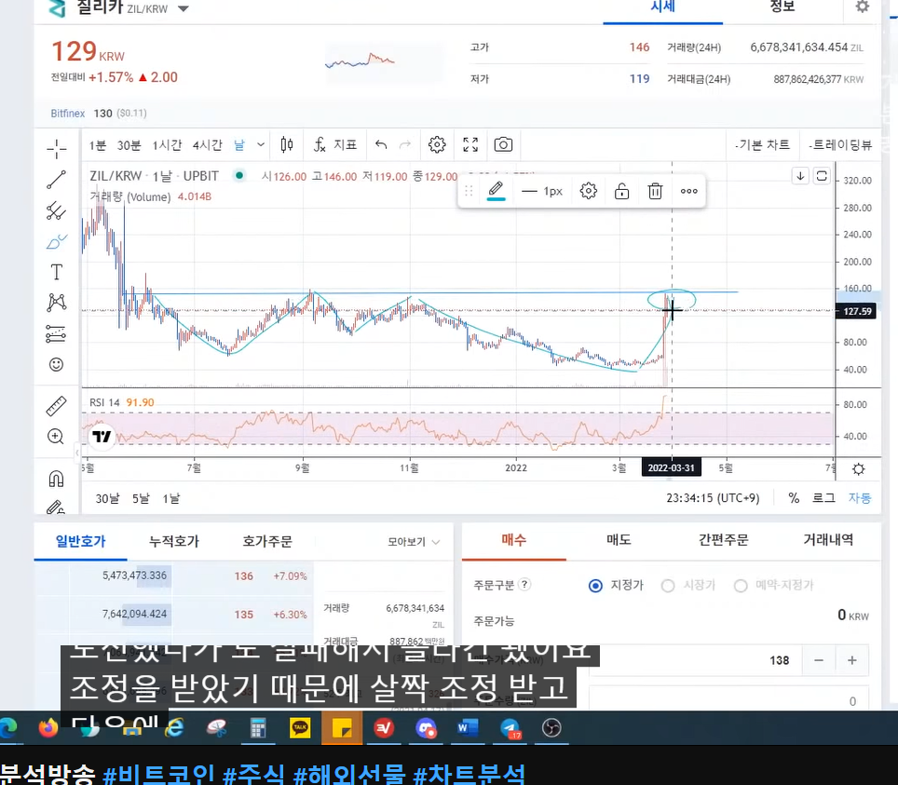The width and height of the screenshot is (898, 785).
Task: Select the text annotation tool
Action: [56, 272]
